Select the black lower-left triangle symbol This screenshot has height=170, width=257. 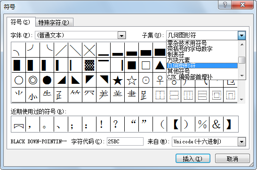(x=75, y=80)
